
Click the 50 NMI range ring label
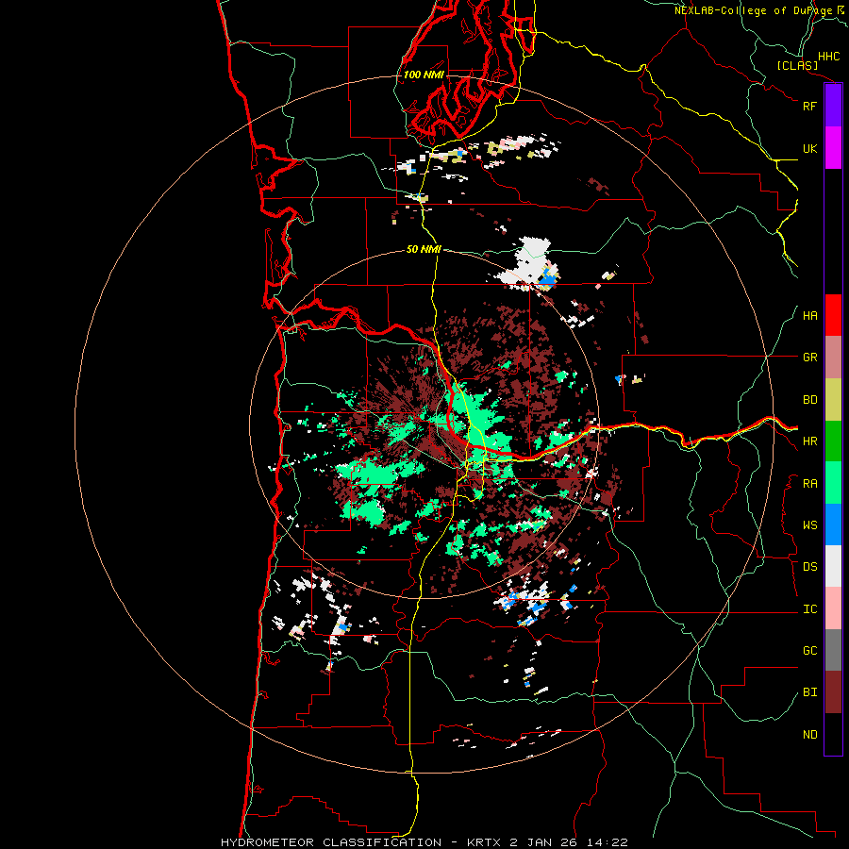(424, 250)
